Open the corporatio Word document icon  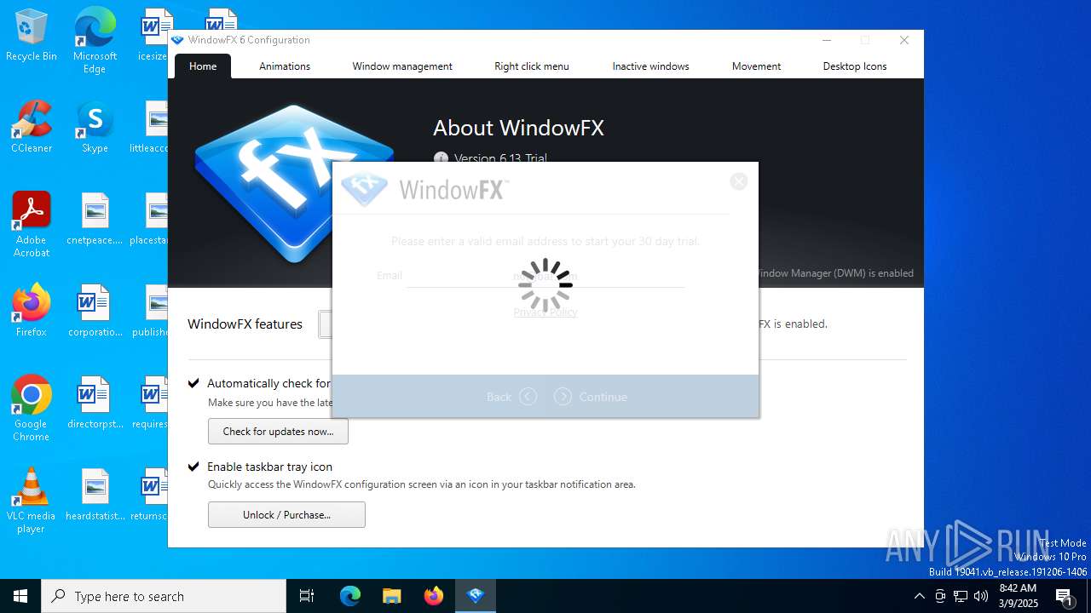tap(95, 312)
